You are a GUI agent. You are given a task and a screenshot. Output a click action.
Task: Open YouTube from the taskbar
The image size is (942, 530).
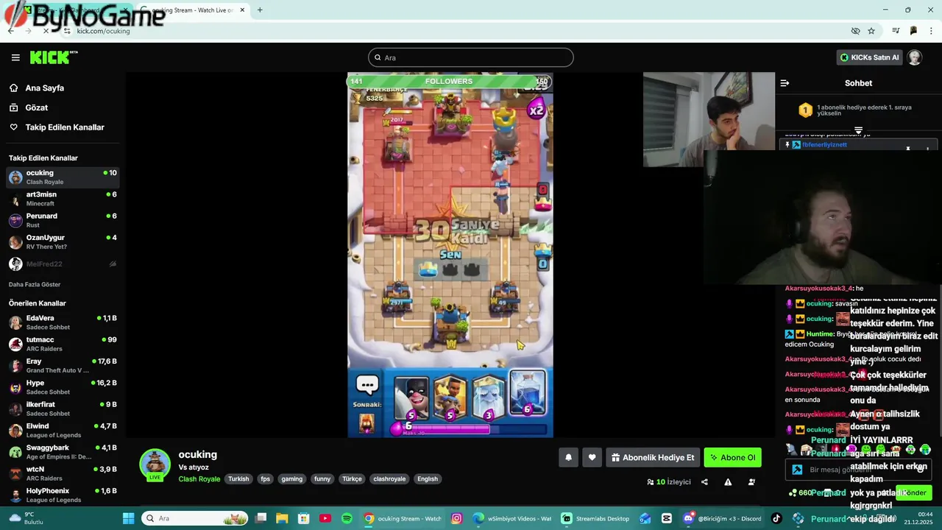click(x=325, y=518)
